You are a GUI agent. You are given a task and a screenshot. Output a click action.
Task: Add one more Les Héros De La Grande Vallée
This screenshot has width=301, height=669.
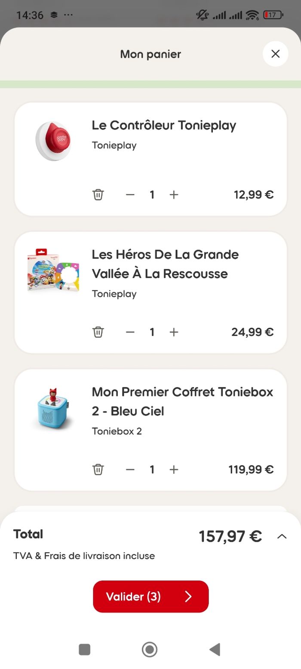(174, 332)
